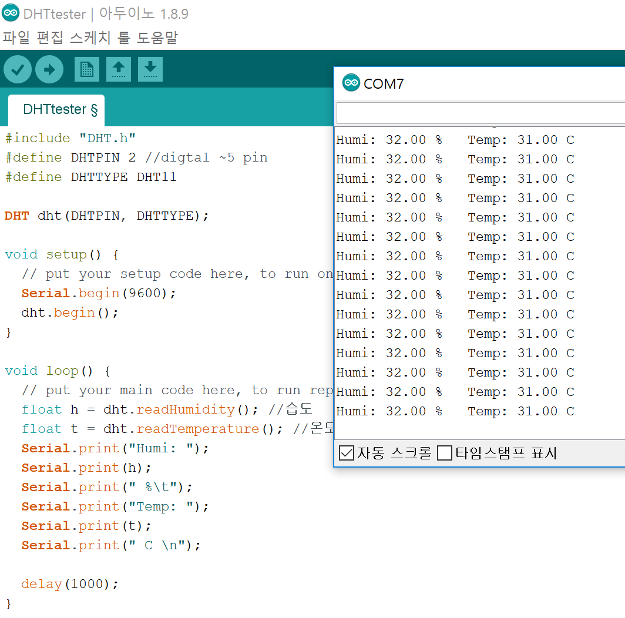
Task: Click the 'dht.begin();' line
Action: (70, 313)
